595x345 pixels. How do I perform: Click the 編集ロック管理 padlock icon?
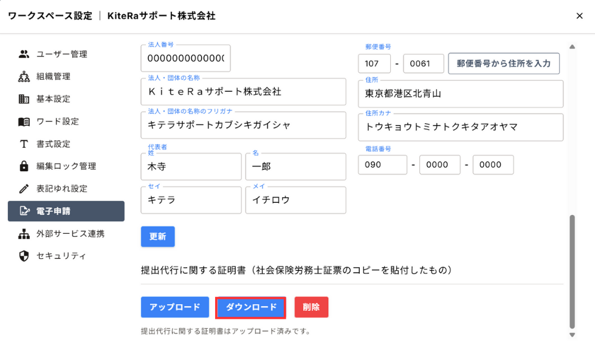(x=24, y=166)
